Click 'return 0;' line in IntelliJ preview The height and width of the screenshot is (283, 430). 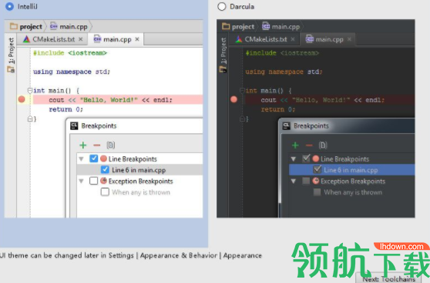[66, 109]
